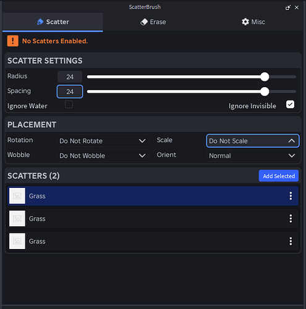Click the No Scatters Enabled warning text
Screen dimensions: 306x309
click(55, 41)
